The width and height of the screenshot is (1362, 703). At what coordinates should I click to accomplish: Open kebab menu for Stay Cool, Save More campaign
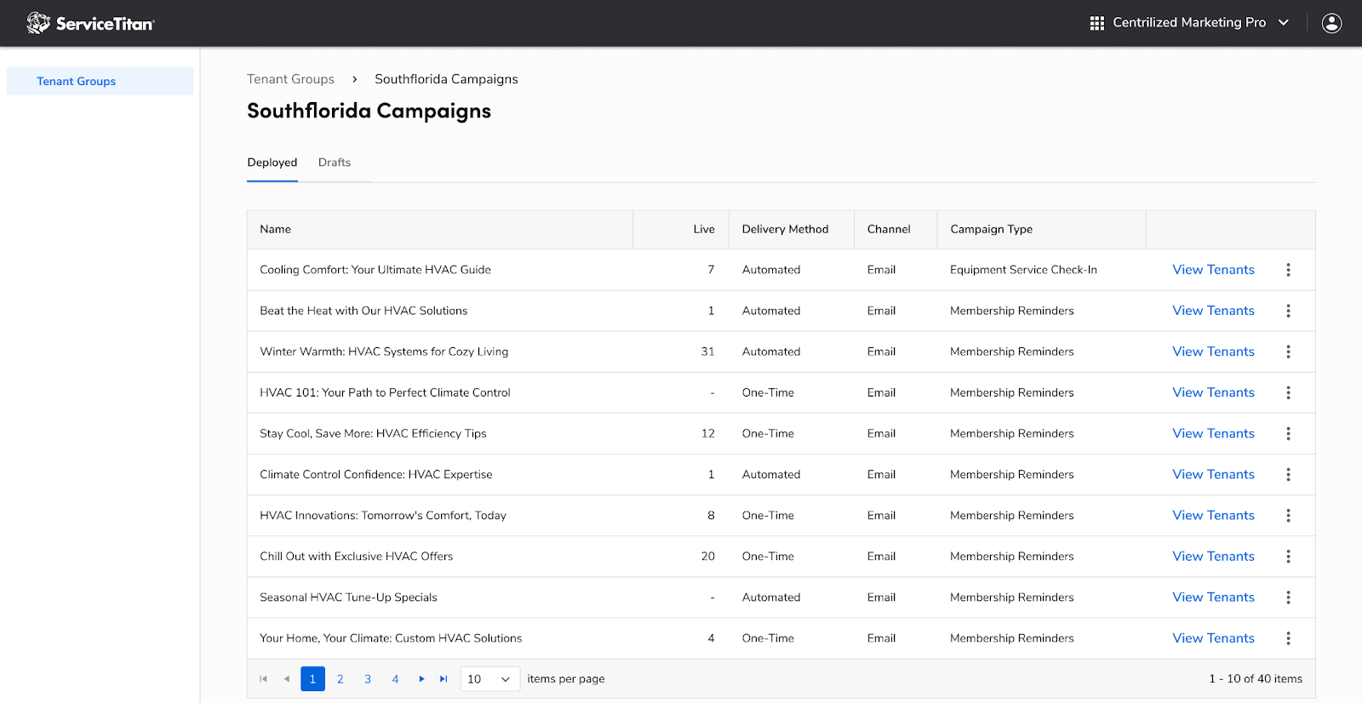tap(1288, 433)
